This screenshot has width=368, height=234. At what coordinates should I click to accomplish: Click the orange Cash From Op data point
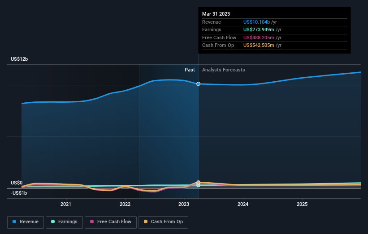pos(198,182)
